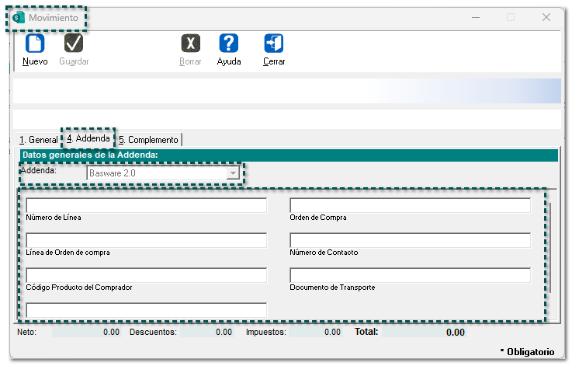Click the last unlabeled bottom-left field

click(x=146, y=310)
